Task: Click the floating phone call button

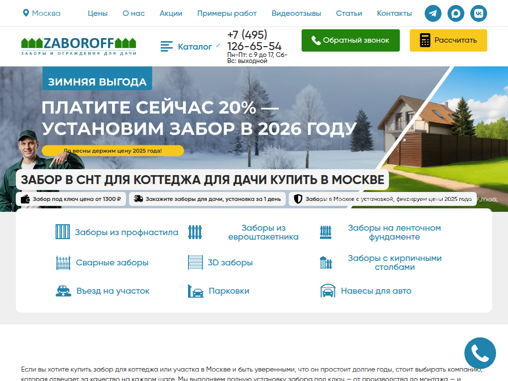Action: point(480,353)
